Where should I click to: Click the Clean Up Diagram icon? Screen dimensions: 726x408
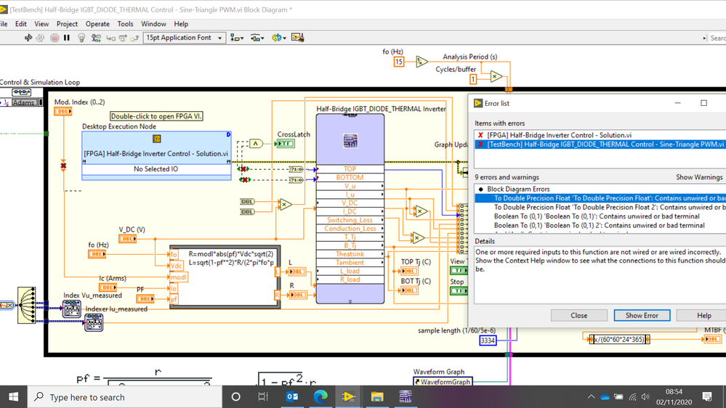click(x=298, y=38)
